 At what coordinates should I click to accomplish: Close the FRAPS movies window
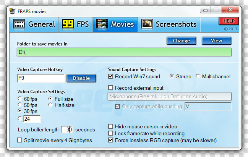tap(230, 10)
